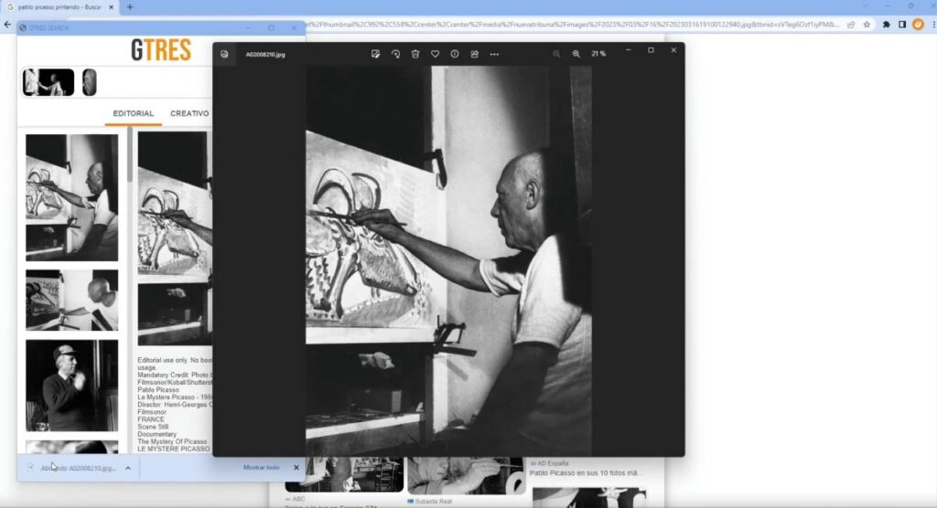This screenshot has width=937, height=508.
Task: Open file info with the info icon
Action: coord(455,54)
